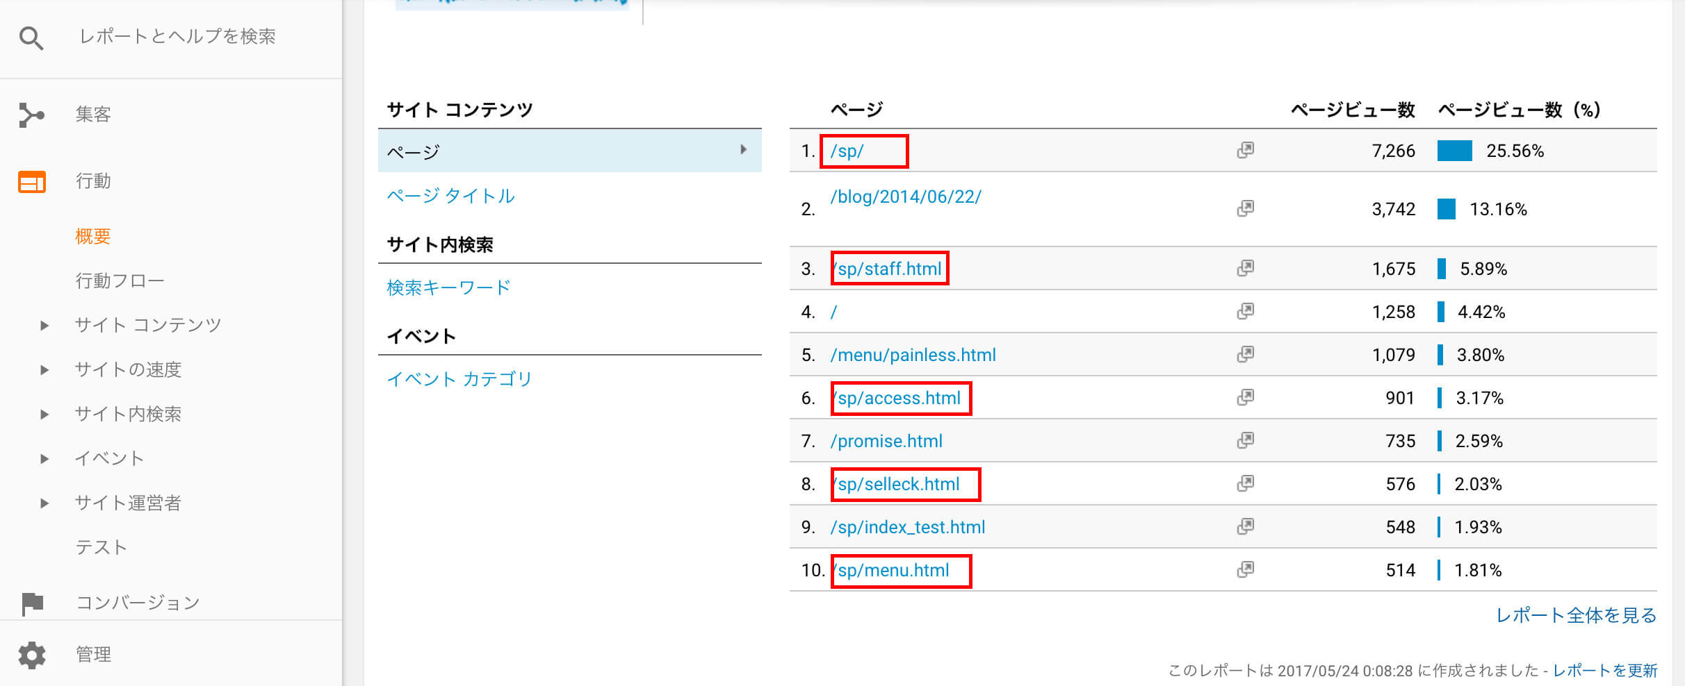Open external link icon for /sp/menu.html
Image resolution: width=1685 pixels, height=686 pixels.
(x=1246, y=569)
